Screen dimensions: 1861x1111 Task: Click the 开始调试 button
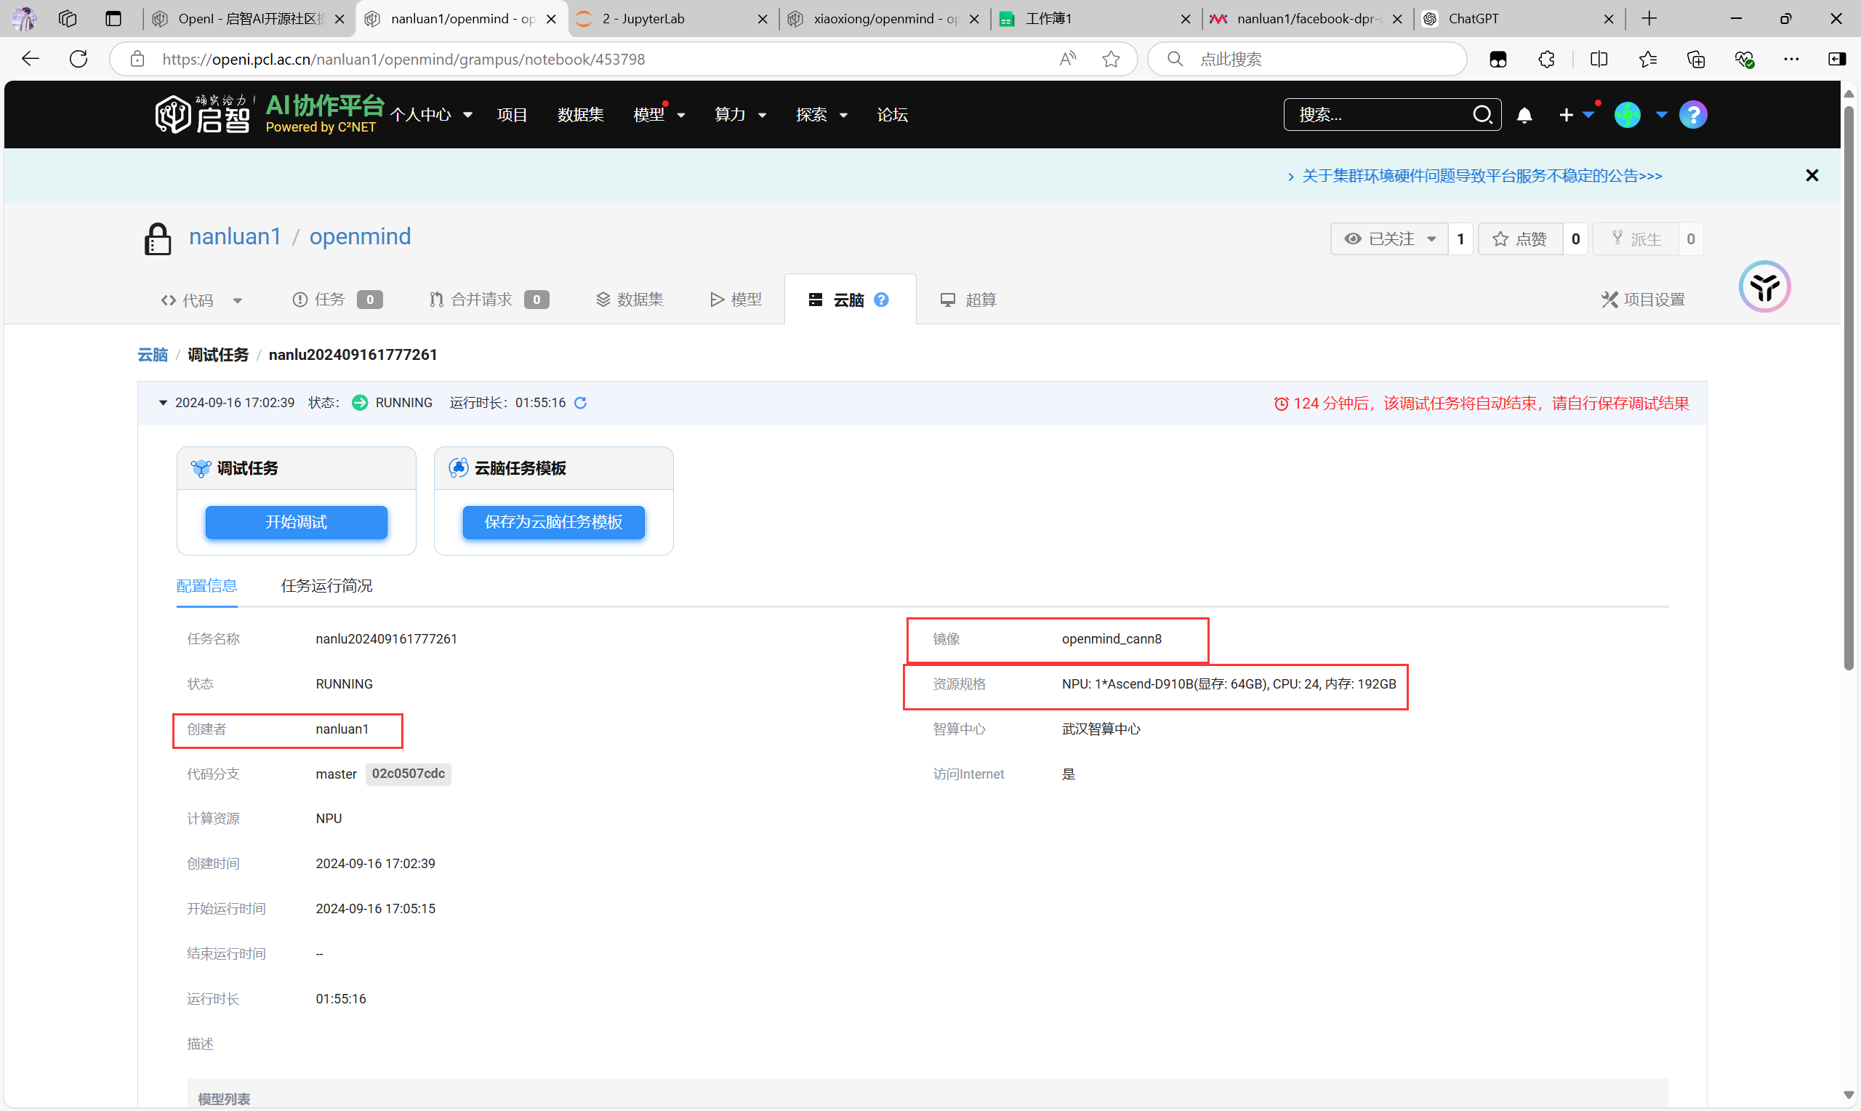pyautogui.click(x=297, y=522)
